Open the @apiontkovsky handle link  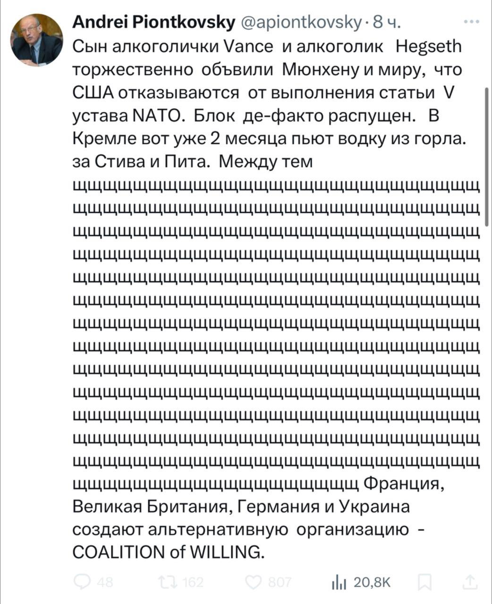pyautogui.click(x=301, y=23)
